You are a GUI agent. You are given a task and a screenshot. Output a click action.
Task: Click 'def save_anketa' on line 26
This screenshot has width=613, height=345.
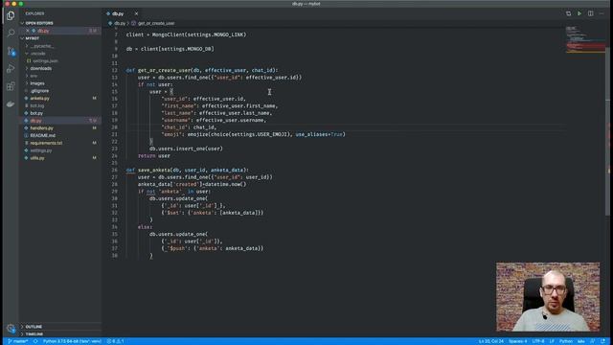(148, 171)
